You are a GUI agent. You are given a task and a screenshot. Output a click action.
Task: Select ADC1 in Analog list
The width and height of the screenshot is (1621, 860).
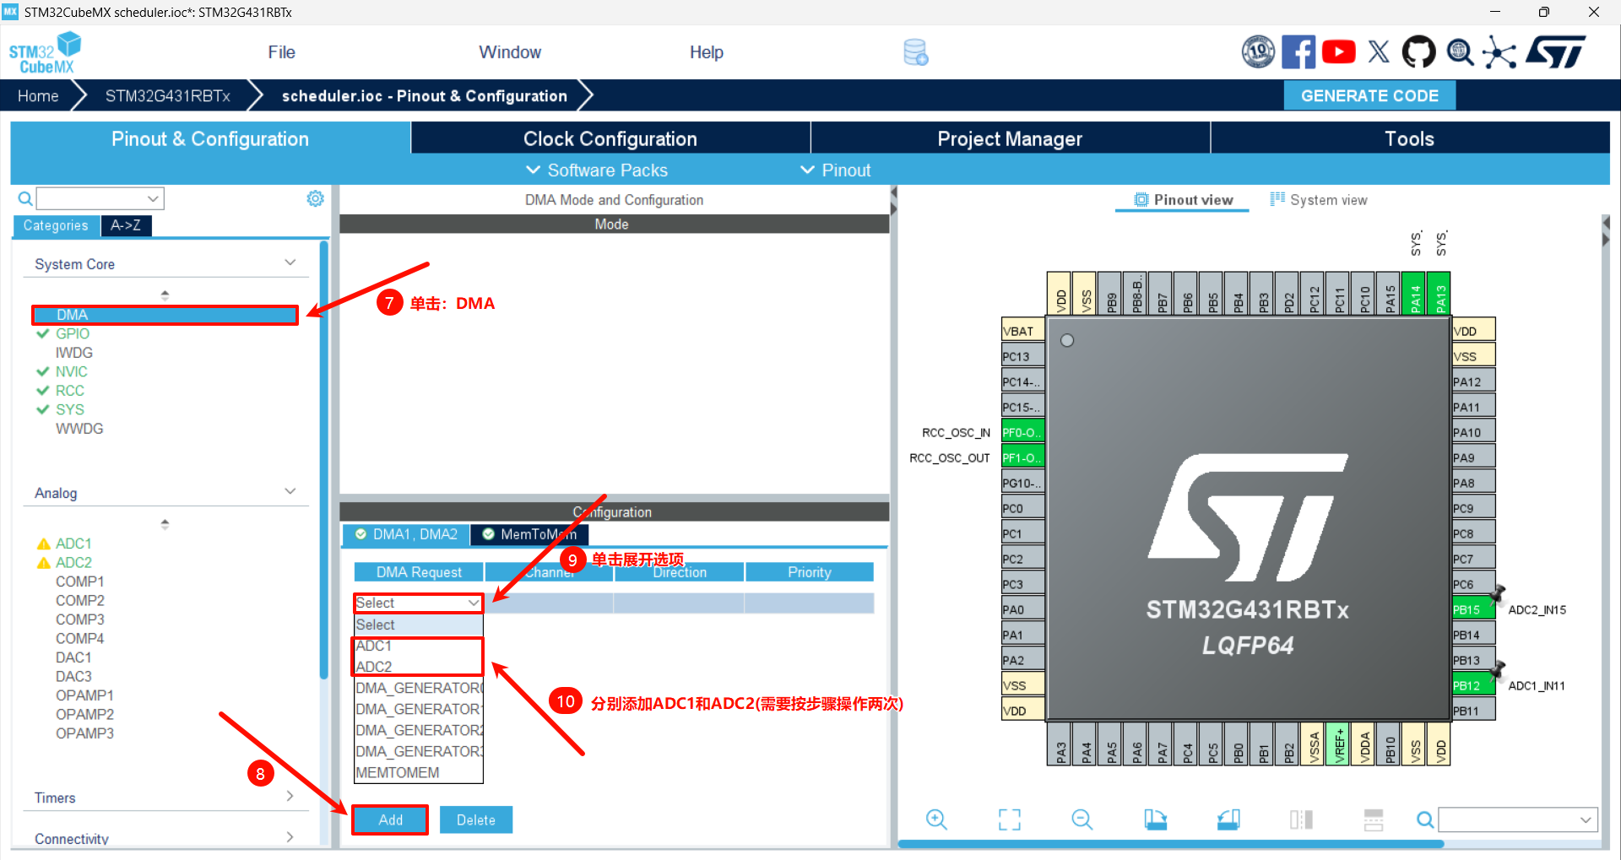point(73,544)
